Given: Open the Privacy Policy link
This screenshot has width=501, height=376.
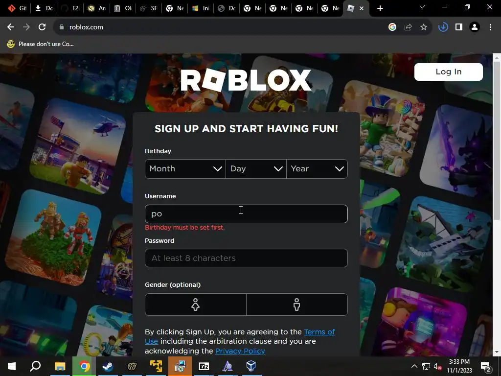Looking at the screenshot, I should click(x=240, y=351).
